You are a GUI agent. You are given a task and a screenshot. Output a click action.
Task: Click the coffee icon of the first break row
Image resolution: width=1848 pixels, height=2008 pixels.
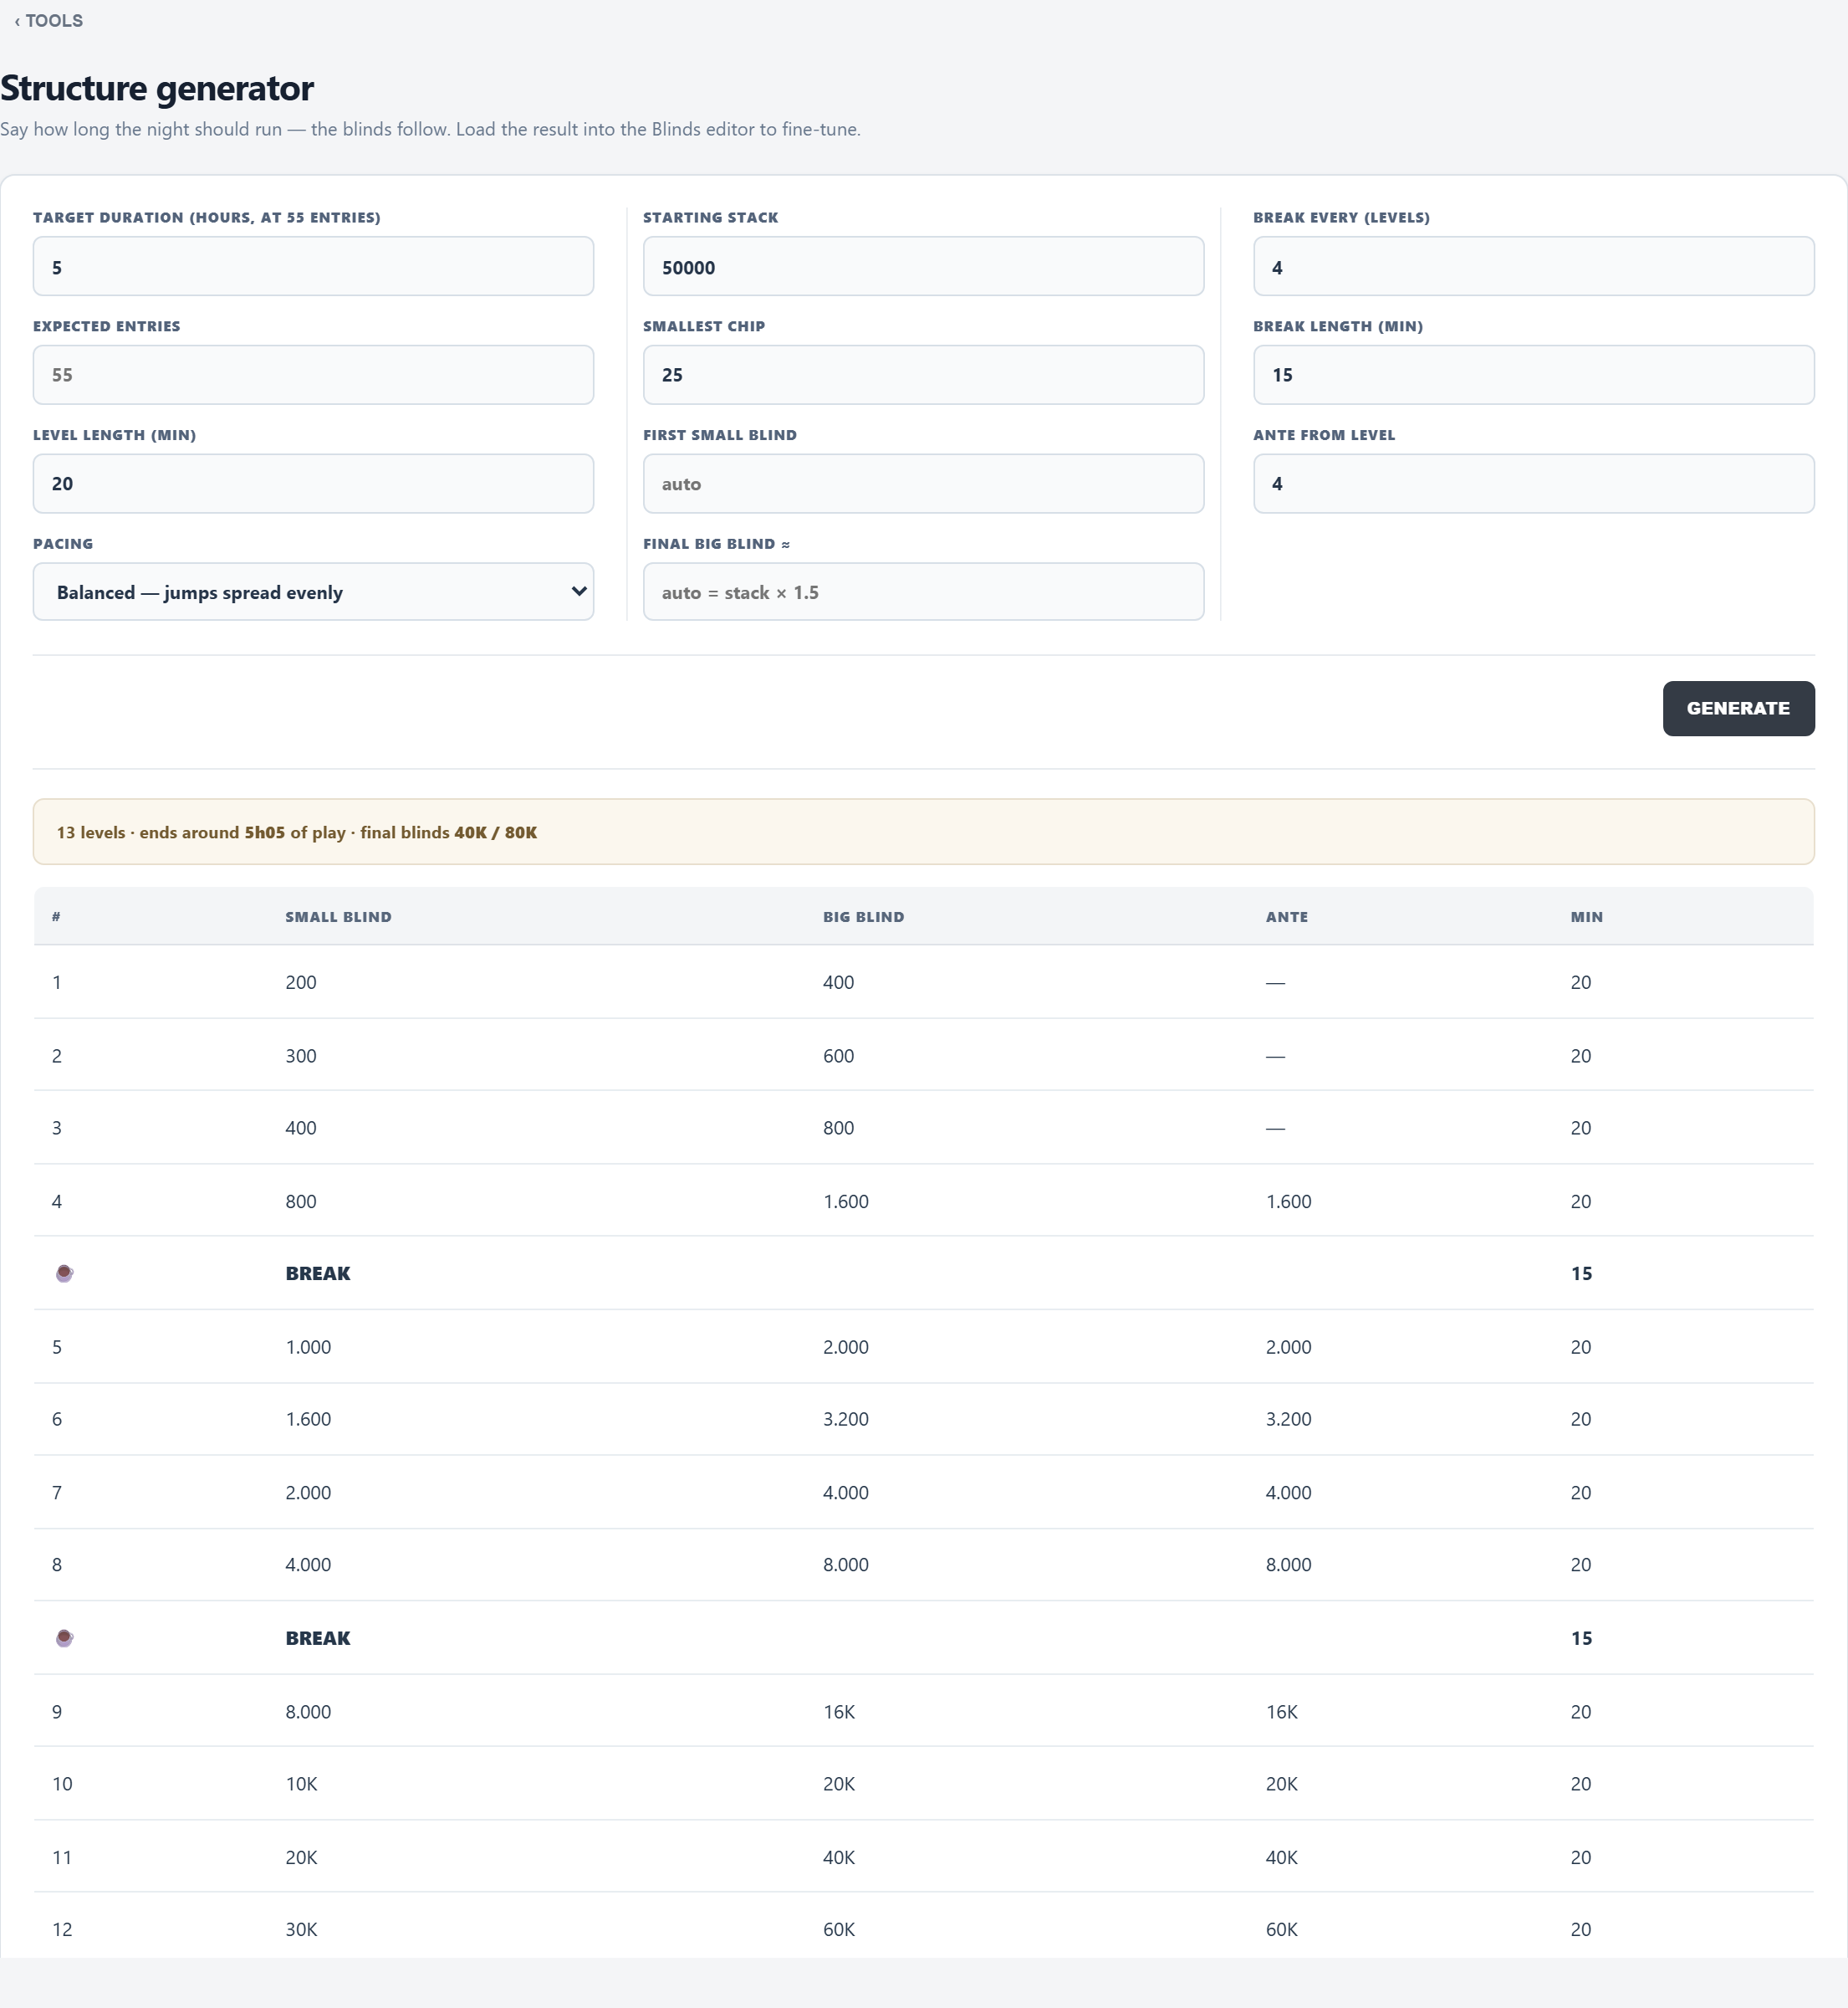(x=64, y=1273)
